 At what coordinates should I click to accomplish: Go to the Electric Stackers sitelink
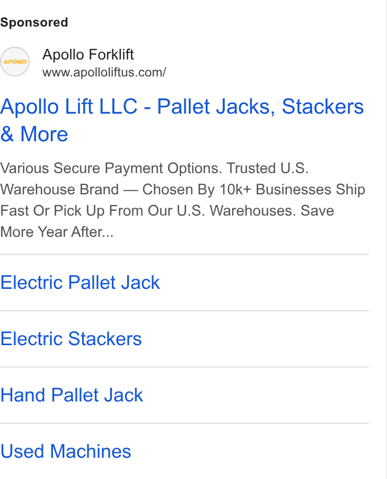coord(71,339)
